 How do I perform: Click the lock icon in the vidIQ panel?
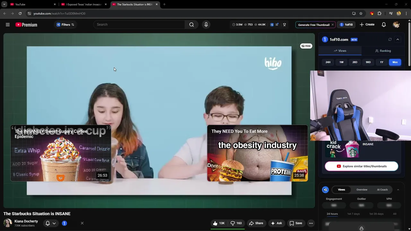coord(362,228)
